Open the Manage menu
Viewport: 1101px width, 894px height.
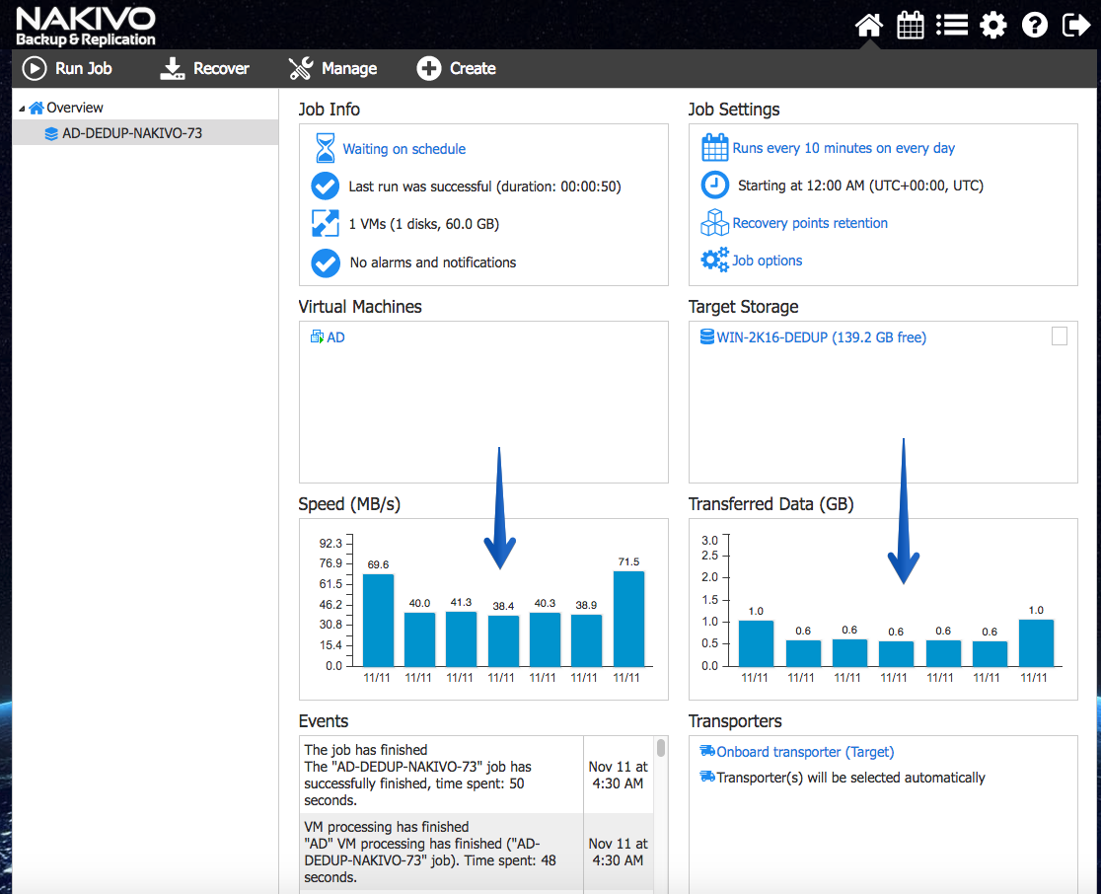click(x=332, y=68)
